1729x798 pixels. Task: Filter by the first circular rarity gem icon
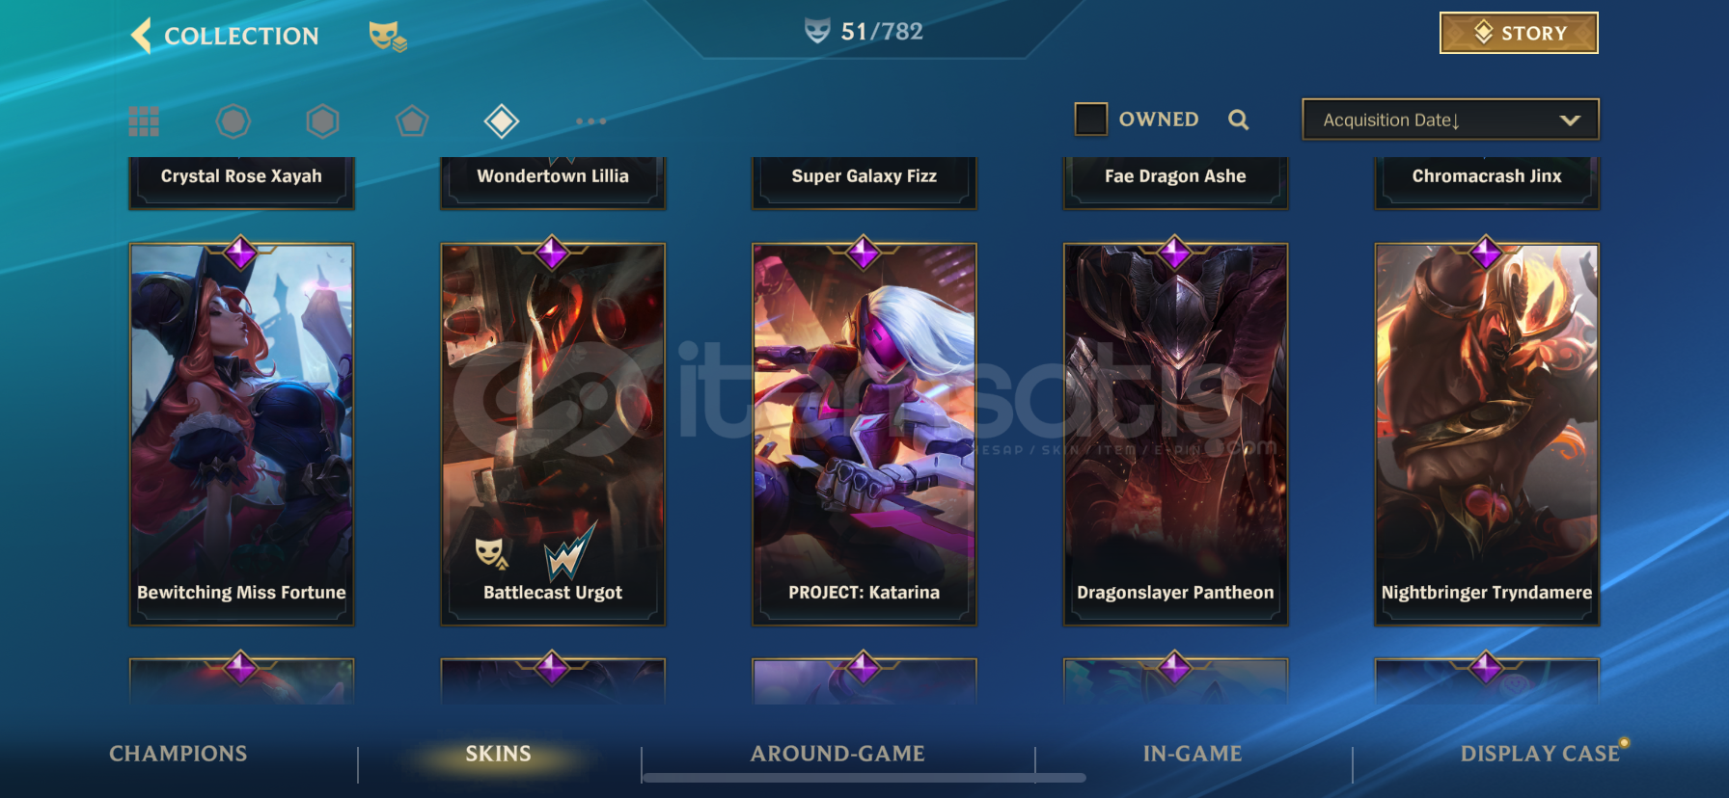tap(233, 121)
